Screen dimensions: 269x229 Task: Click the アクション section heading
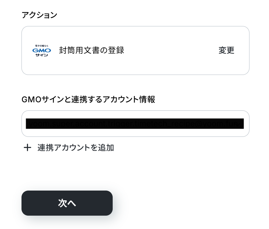tap(39, 15)
